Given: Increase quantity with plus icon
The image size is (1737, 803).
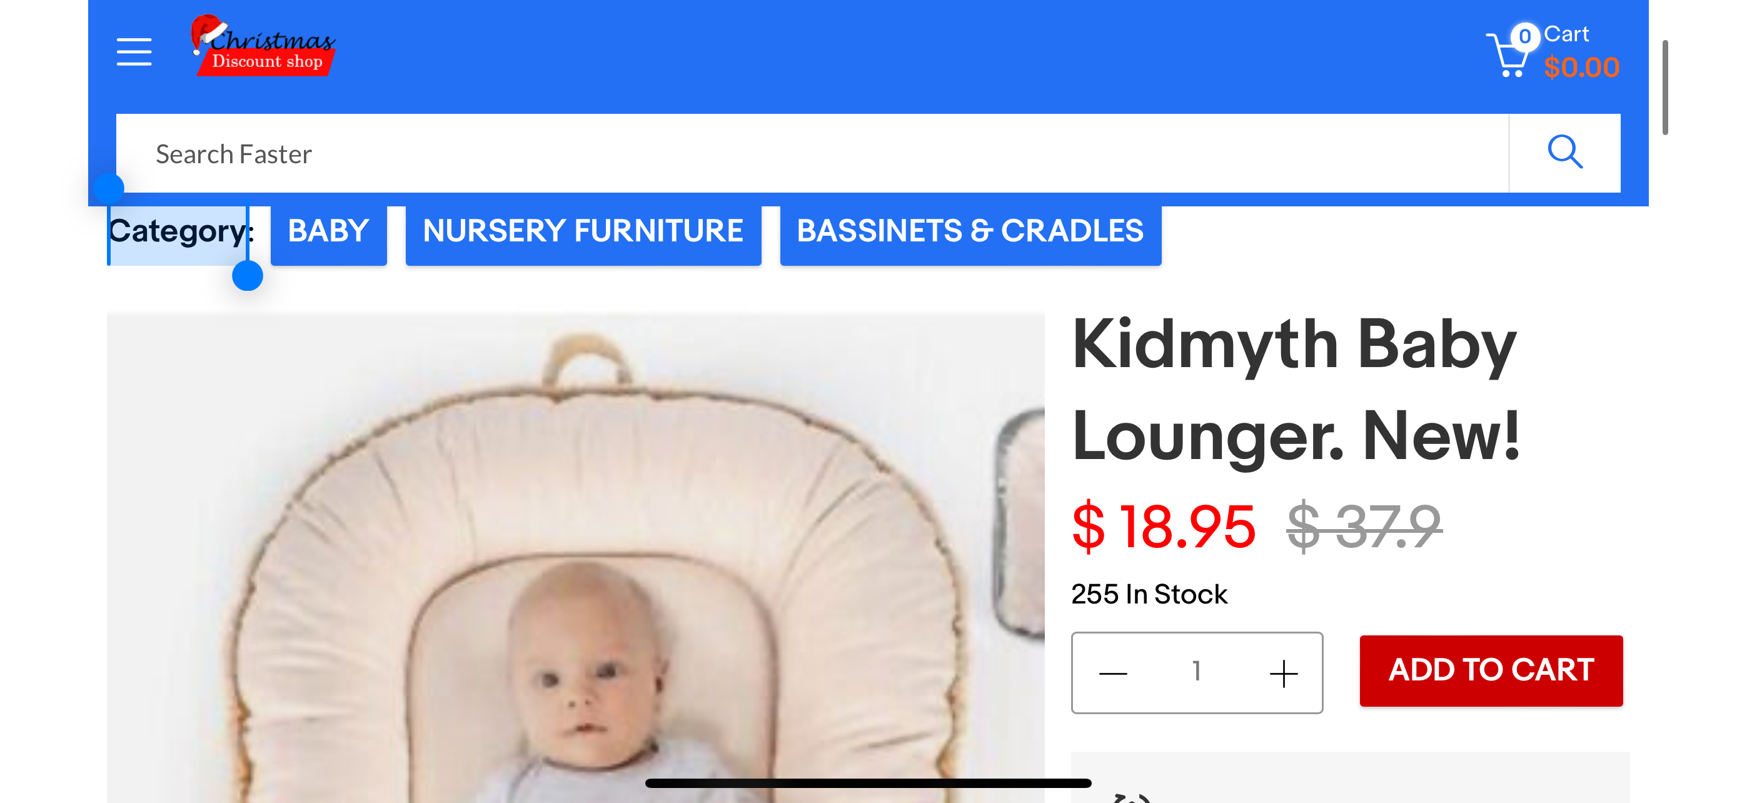Looking at the screenshot, I should 1283,672.
